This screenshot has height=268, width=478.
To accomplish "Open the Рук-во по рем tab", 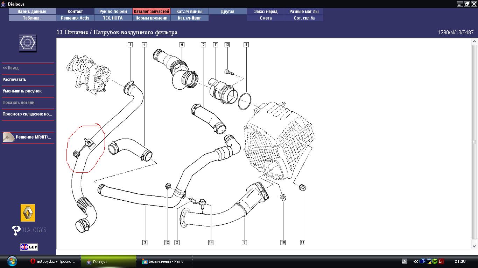I will pyautogui.click(x=113, y=12).
